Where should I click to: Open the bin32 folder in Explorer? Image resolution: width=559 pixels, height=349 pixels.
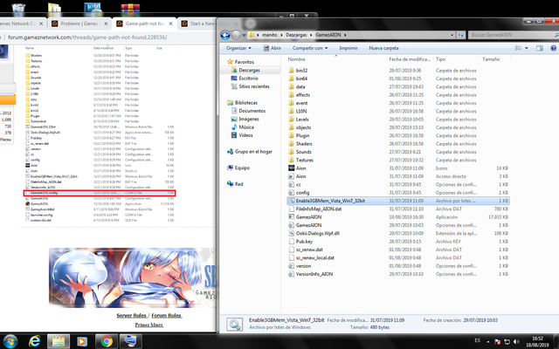[301, 71]
